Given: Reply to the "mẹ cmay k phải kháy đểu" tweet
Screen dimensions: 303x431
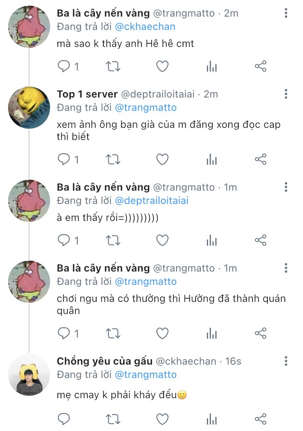Looking at the screenshot, I should pos(64,419).
